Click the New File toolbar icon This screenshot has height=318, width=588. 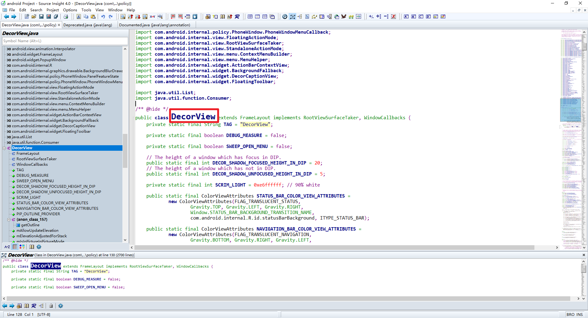27,17
